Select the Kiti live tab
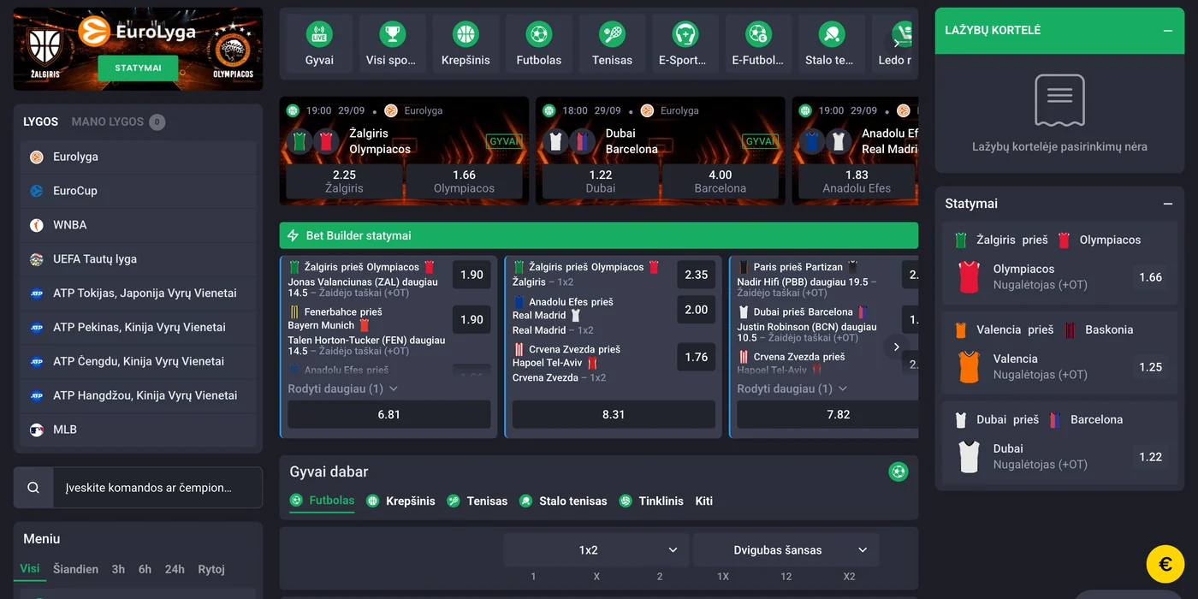The height and width of the screenshot is (599, 1198). 704,501
